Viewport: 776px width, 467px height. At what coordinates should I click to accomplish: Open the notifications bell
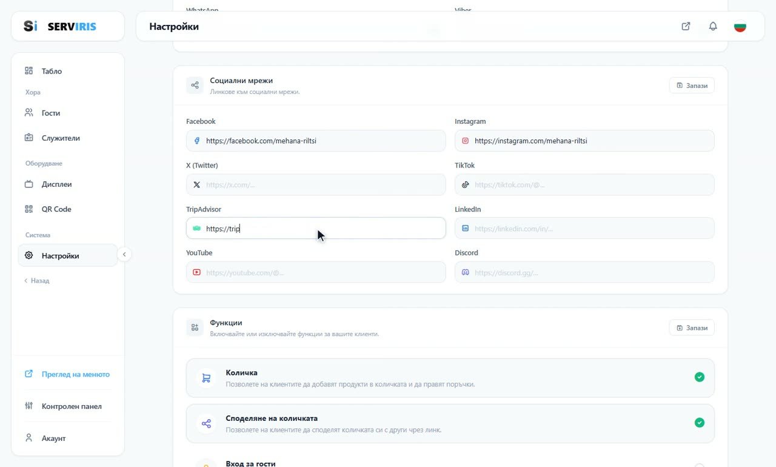pos(713,26)
